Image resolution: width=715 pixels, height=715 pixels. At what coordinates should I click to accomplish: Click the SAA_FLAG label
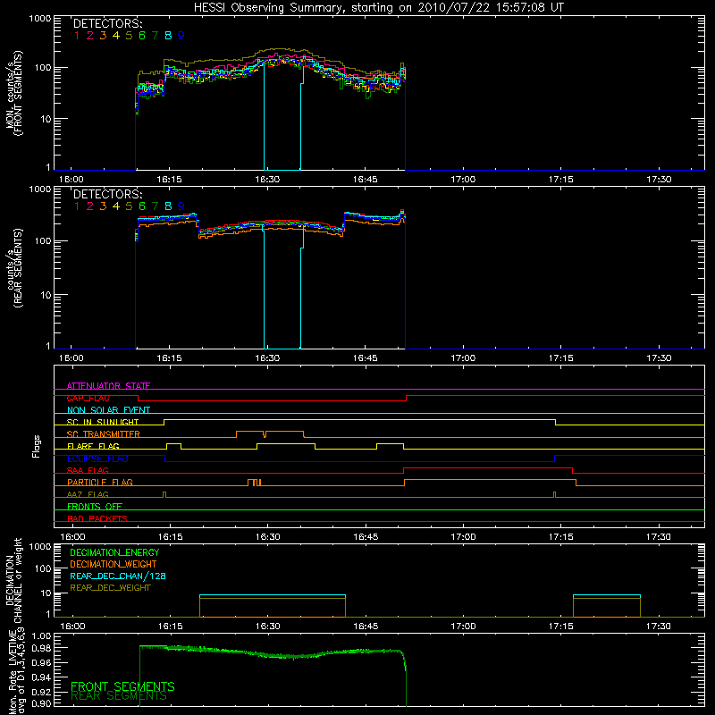pyautogui.click(x=88, y=470)
